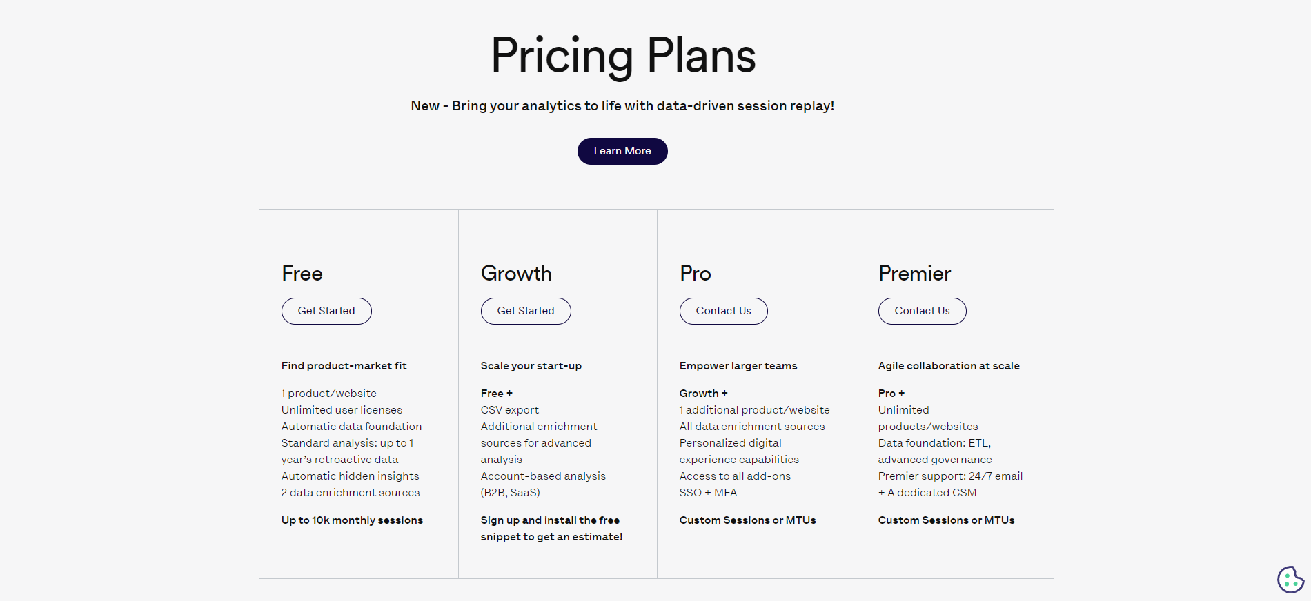Click the Learn More button
The width and height of the screenshot is (1311, 601).
622,151
